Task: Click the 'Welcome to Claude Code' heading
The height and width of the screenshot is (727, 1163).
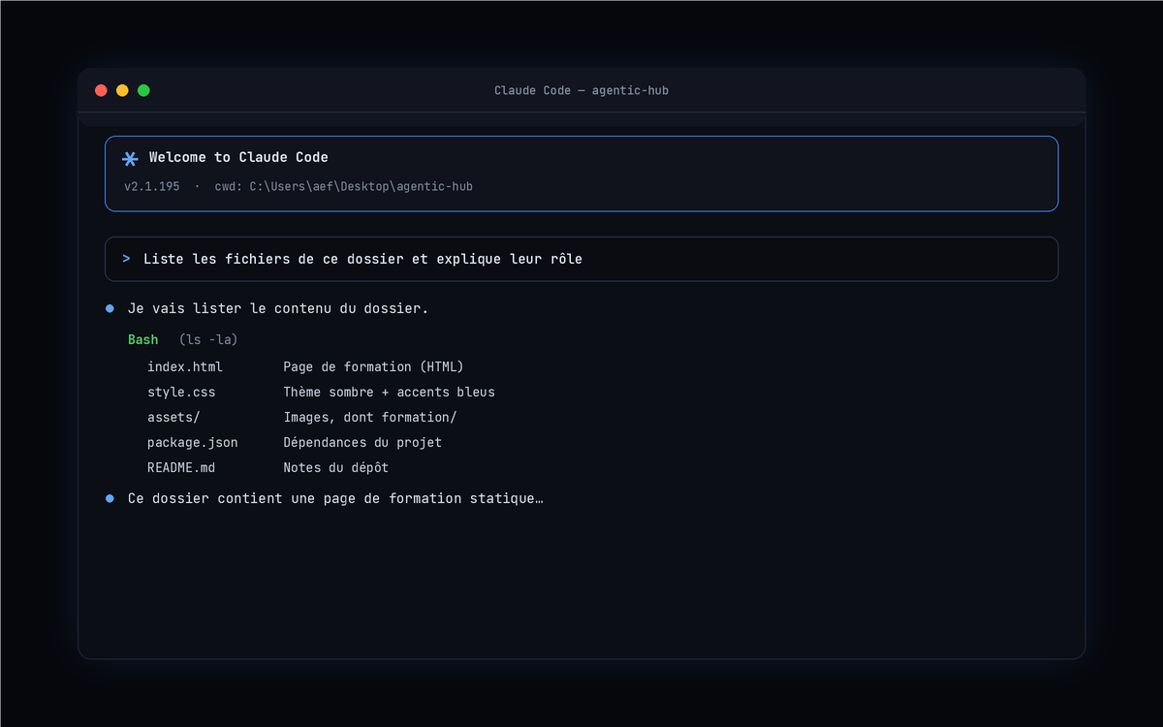Action: [x=238, y=157]
